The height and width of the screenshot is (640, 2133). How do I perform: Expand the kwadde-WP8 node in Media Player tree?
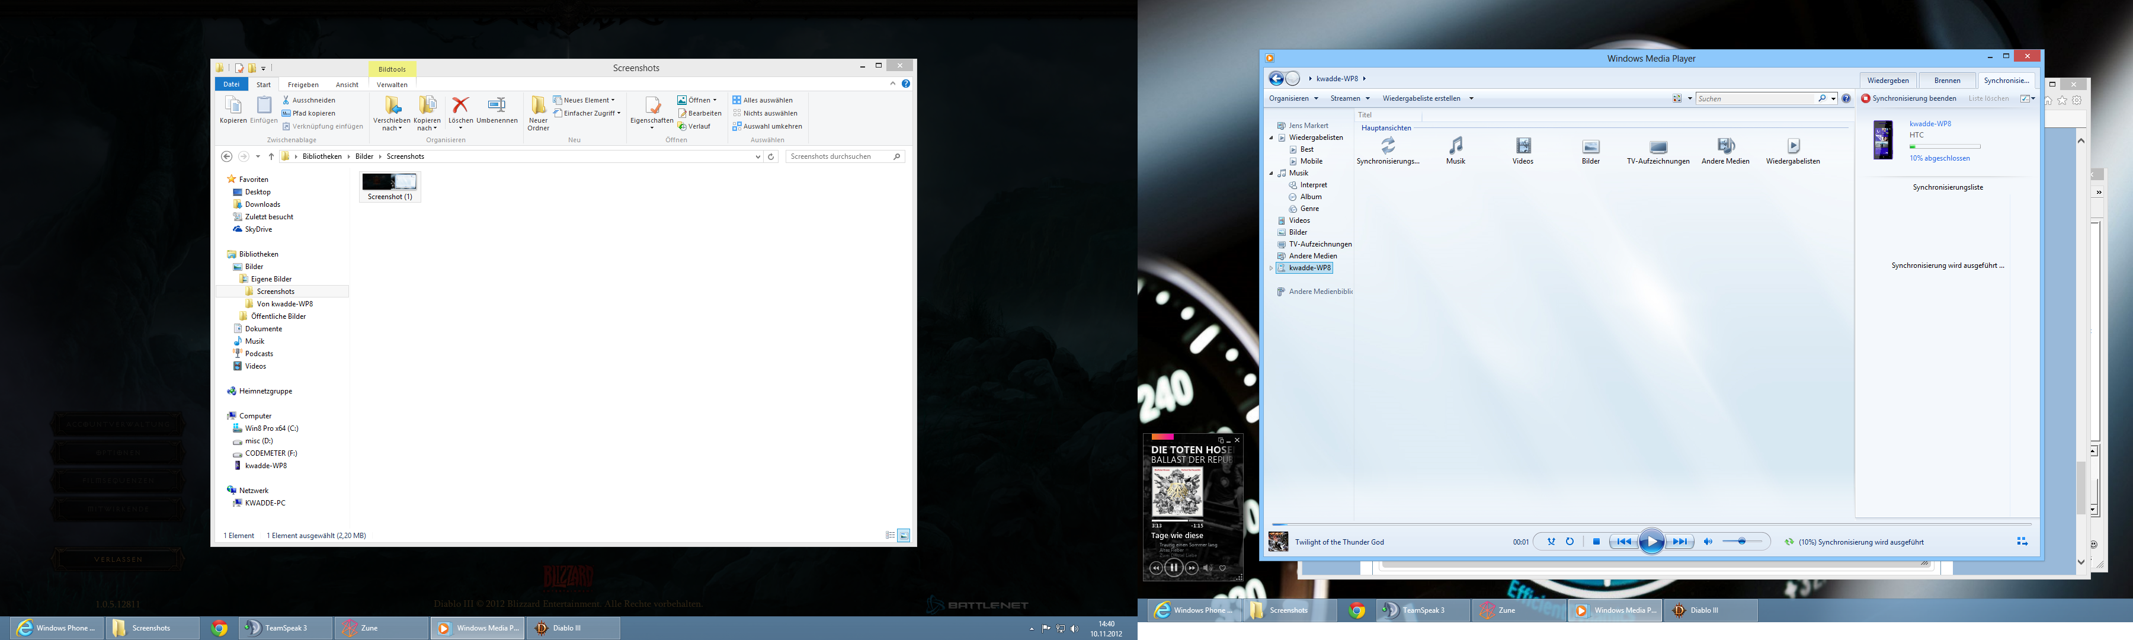click(1272, 268)
